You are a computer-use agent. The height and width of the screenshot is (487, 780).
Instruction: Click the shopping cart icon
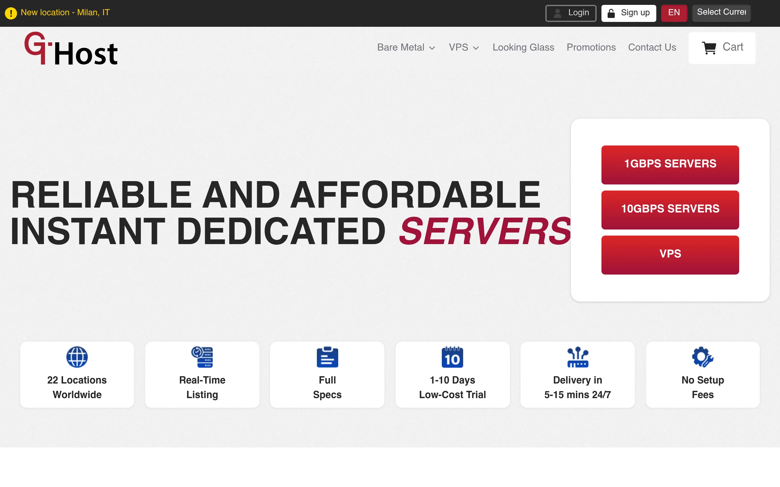coord(709,48)
